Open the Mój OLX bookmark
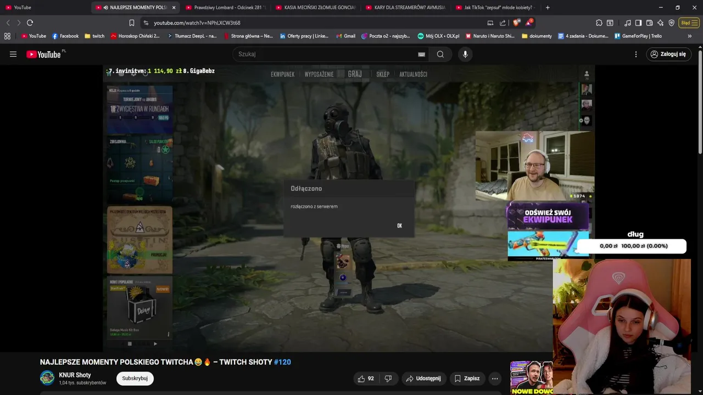 click(x=438, y=36)
